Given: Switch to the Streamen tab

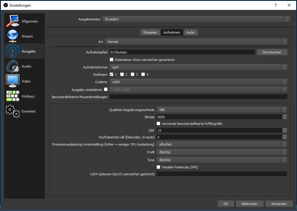Looking at the screenshot, I should click(x=150, y=32).
